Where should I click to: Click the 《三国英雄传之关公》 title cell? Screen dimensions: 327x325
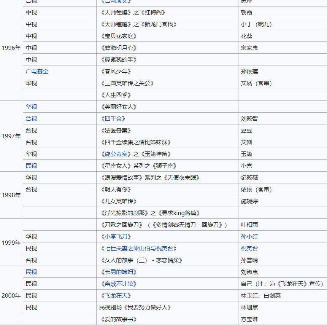(x=167, y=83)
